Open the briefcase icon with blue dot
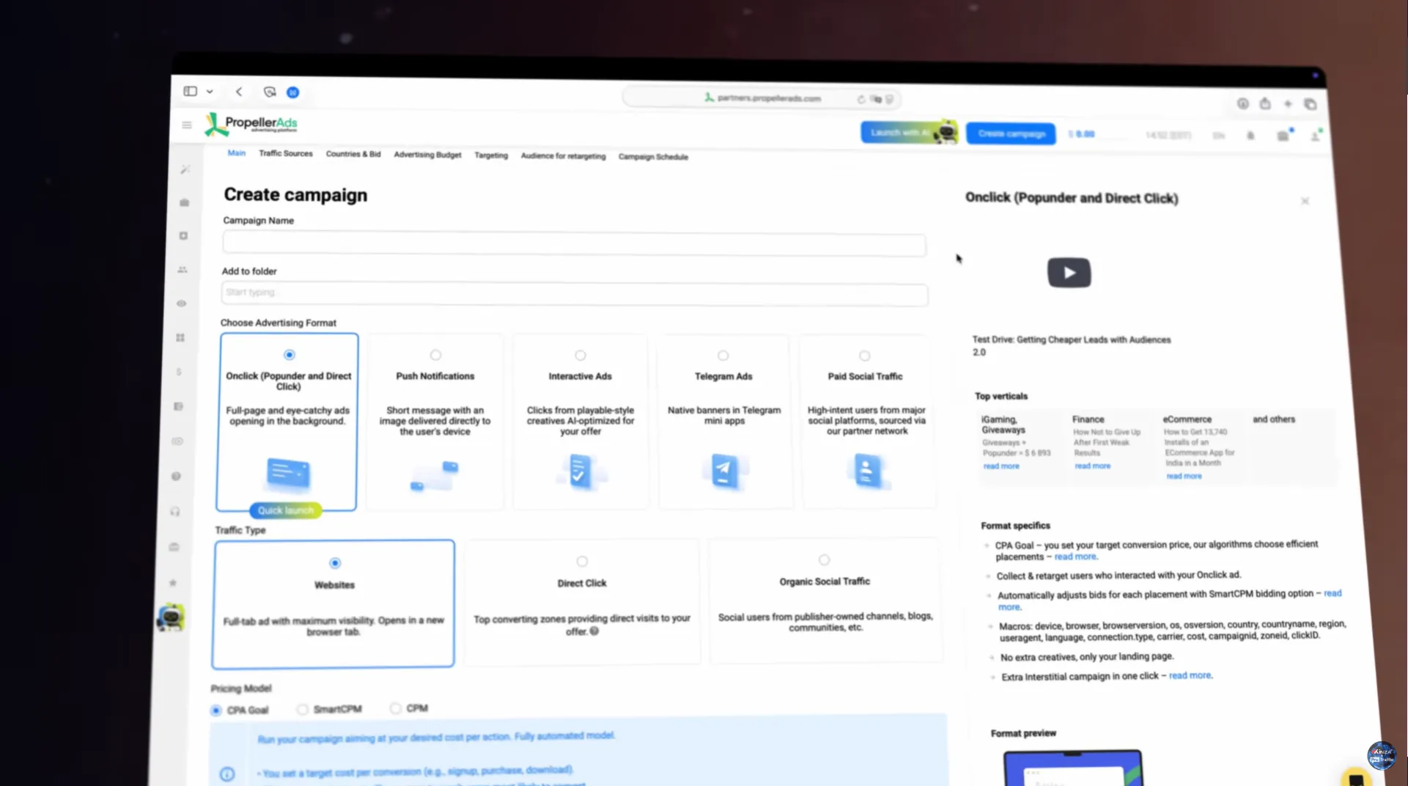Screen dimensions: 1408x786 1283,136
